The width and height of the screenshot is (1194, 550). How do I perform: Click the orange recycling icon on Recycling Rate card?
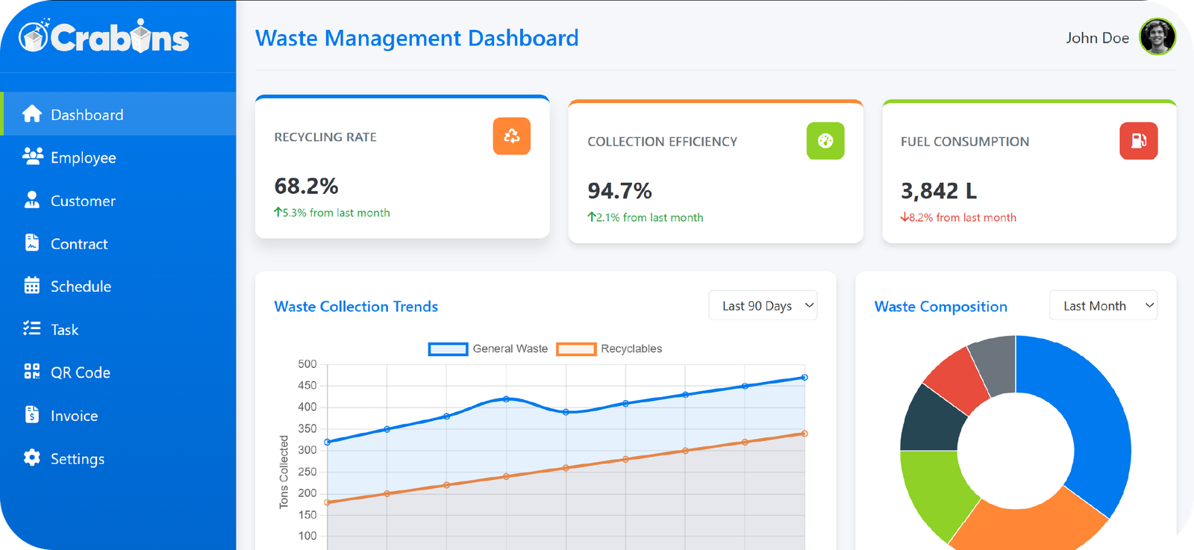click(511, 136)
